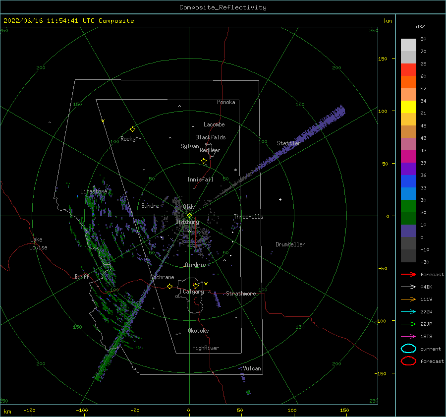Click the magenta 39-42 dBZ color swatch

[x=408, y=156]
